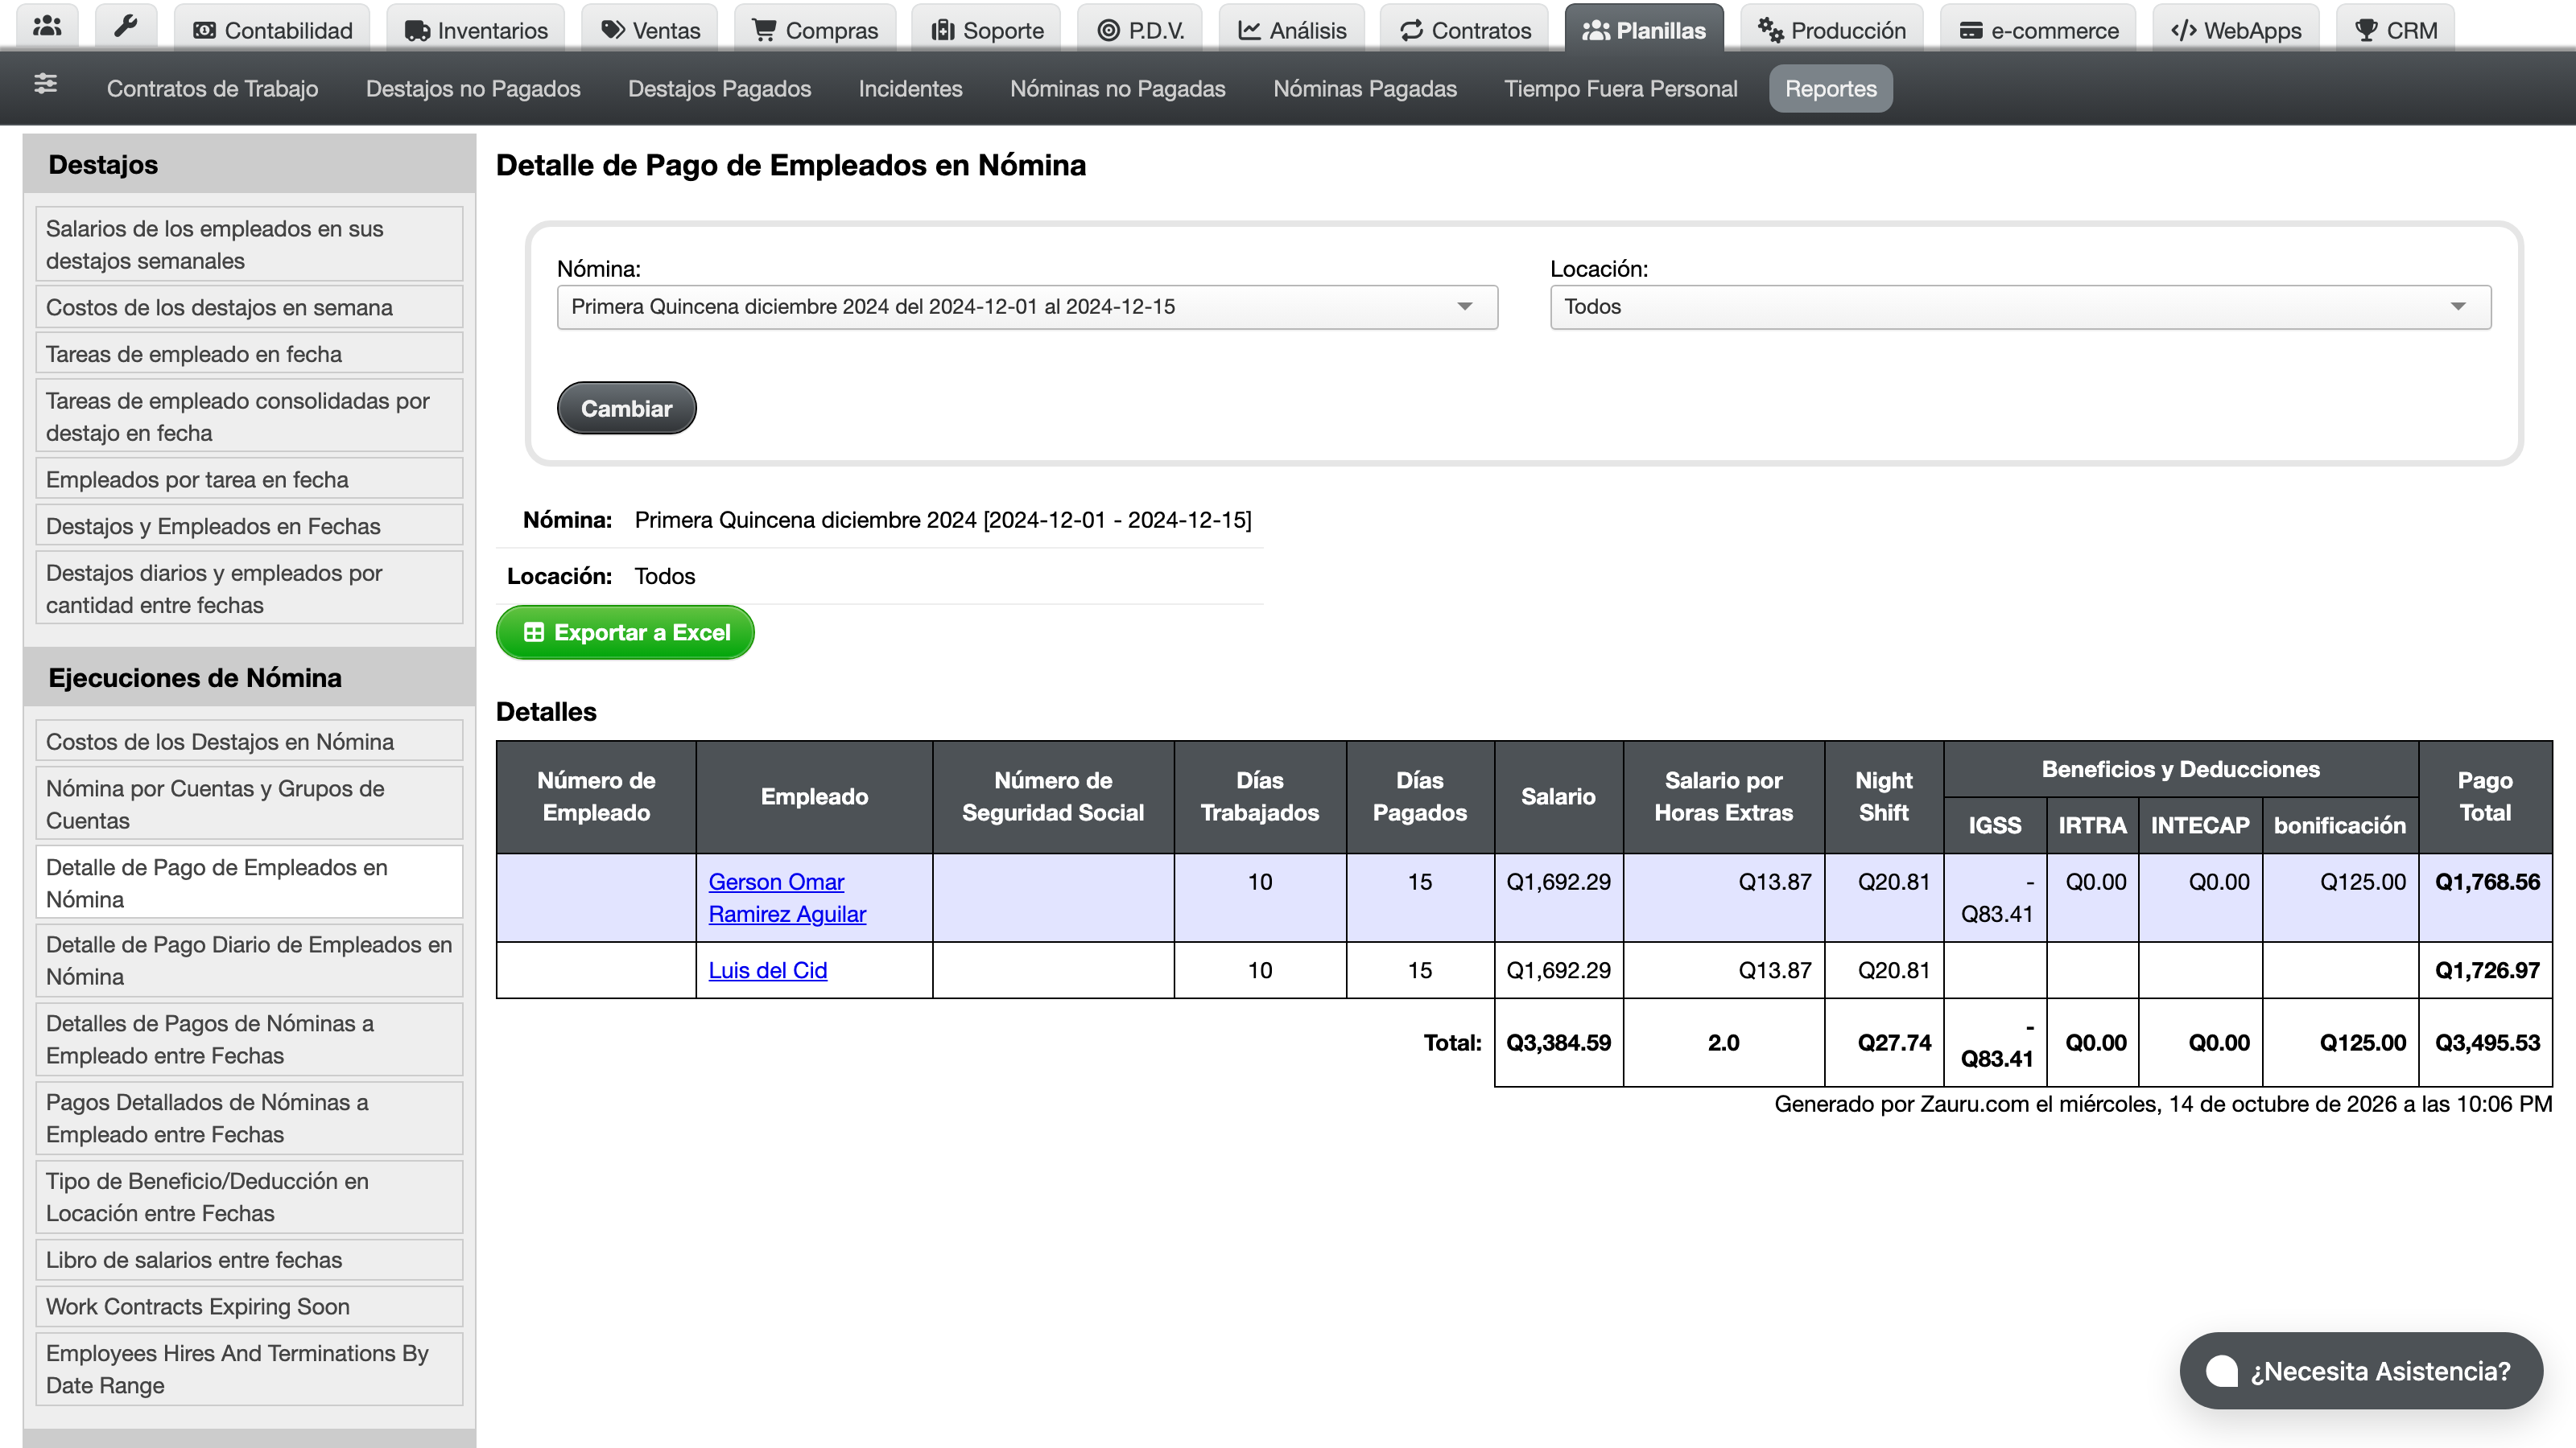The image size is (2576, 1448).
Task: Open the Ventas module tab
Action: 650,30
